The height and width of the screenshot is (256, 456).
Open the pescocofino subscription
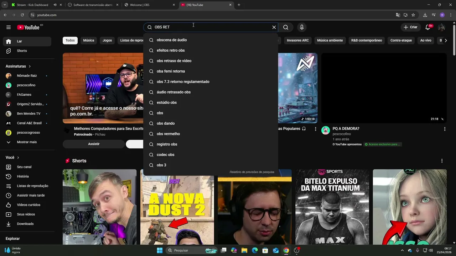27,85
